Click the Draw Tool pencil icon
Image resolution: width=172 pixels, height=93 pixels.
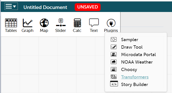tap(113, 47)
